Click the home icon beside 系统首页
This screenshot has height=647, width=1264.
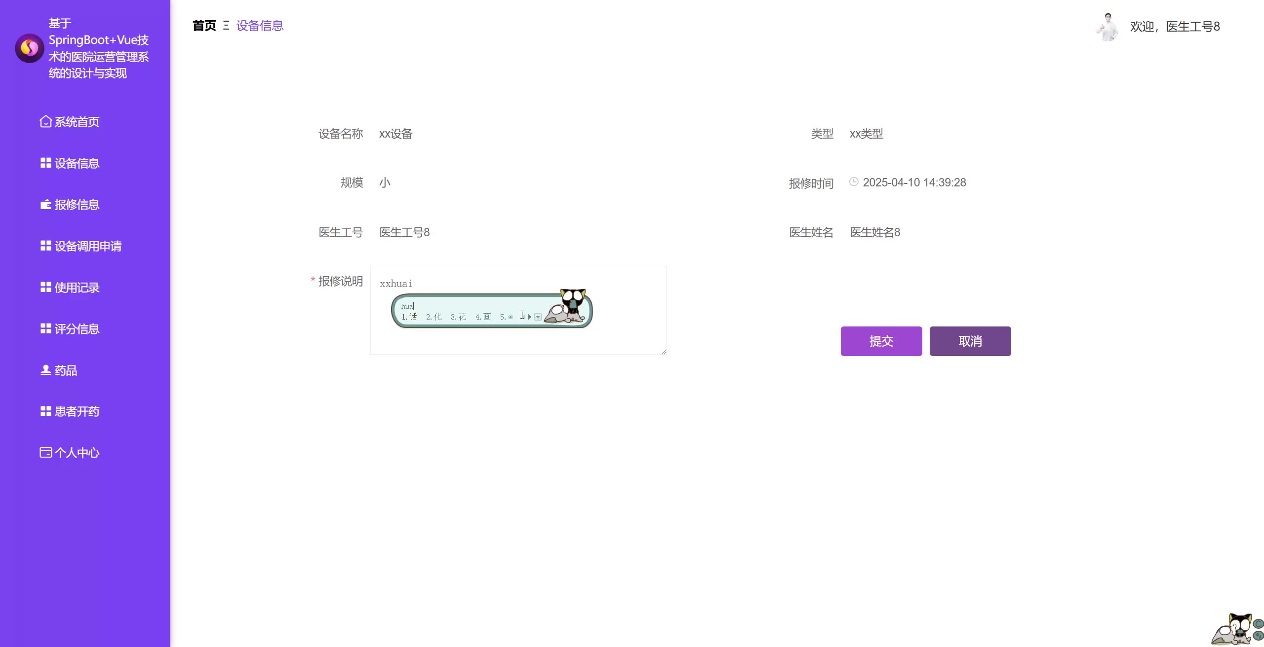[45, 121]
